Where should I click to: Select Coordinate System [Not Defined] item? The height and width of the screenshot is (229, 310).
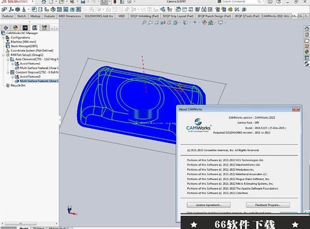click(x=32, y=50)
